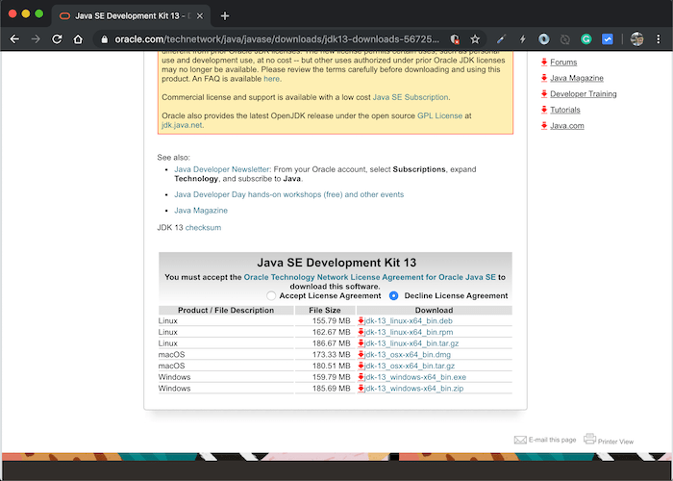This screenshot has height=481, width=673.
Task: Click the envelope icon for E-mail this page
Action: click(520, 440)
